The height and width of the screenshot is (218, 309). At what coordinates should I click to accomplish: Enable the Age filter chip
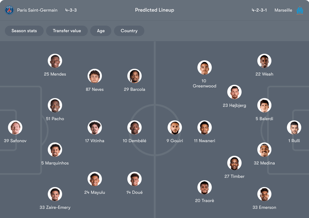click(101, 31)
